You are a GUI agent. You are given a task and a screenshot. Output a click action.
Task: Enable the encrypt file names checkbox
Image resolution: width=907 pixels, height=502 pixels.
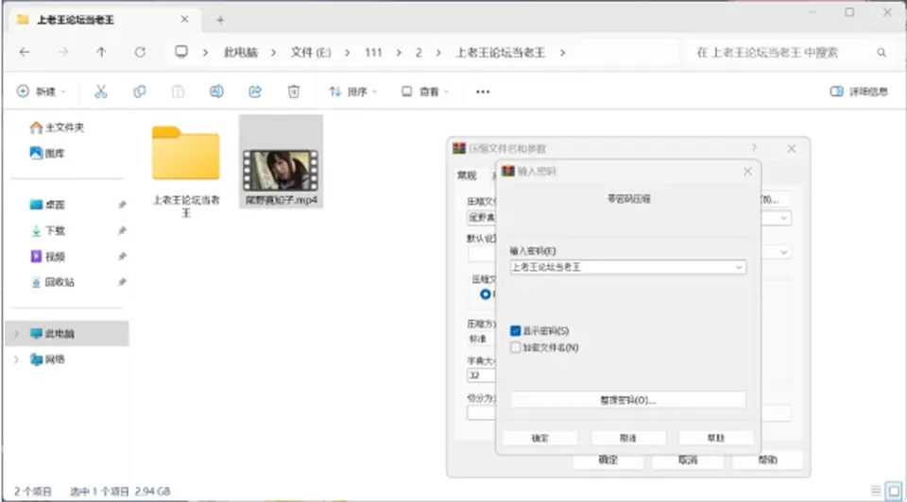click(516, 347)
